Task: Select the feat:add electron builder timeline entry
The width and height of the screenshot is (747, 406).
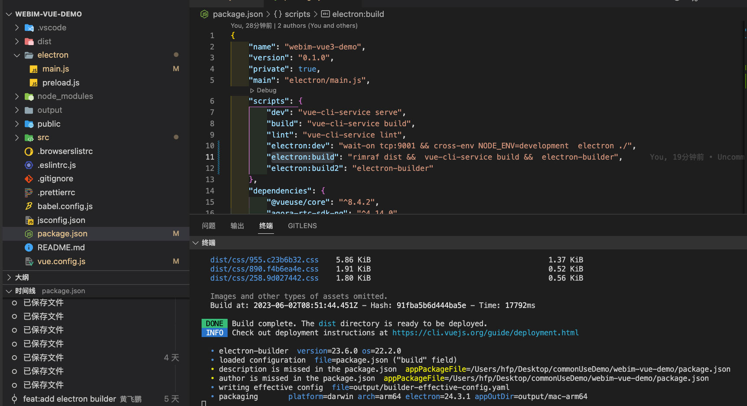Action: pyautogui.click(x=69, y=399)
